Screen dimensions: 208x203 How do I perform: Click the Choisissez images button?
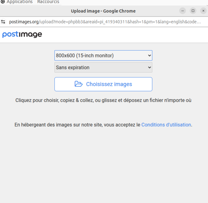coord(103,84)
